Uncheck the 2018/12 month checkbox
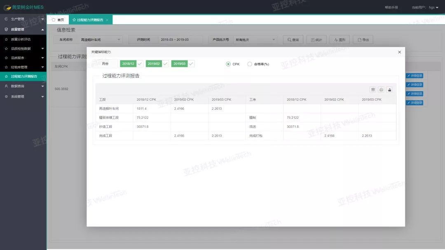The width and height of the screenshot is (445, 250). [x=140, y=64]
